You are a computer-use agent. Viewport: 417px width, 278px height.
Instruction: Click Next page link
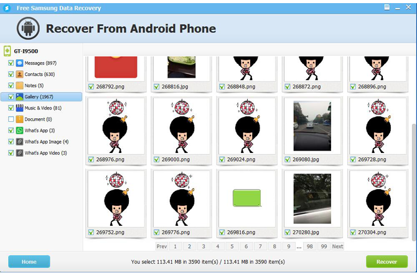pos(337,246)
